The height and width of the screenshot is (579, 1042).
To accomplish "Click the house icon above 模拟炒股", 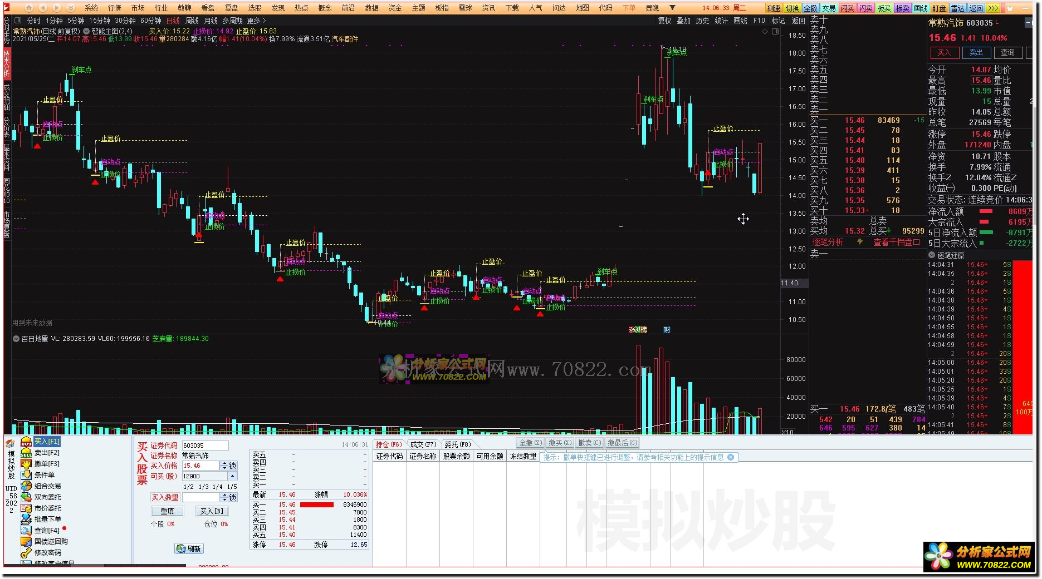I will [11, 443].
